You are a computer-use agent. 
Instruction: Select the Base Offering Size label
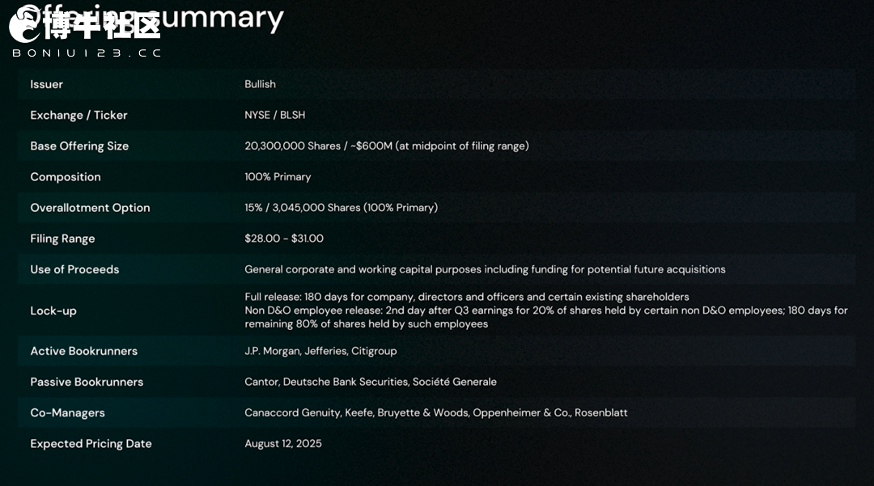(x=79, y=146)
